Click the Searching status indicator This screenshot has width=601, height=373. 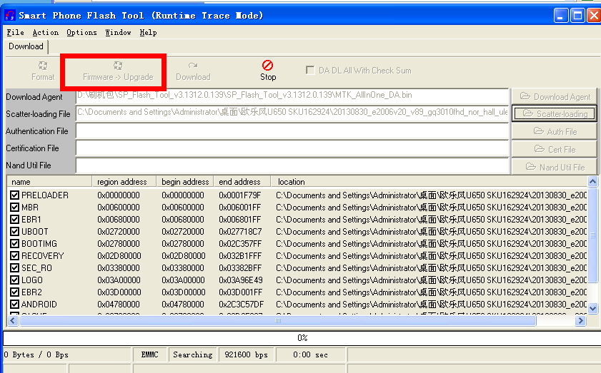click(x=193, y=354)
